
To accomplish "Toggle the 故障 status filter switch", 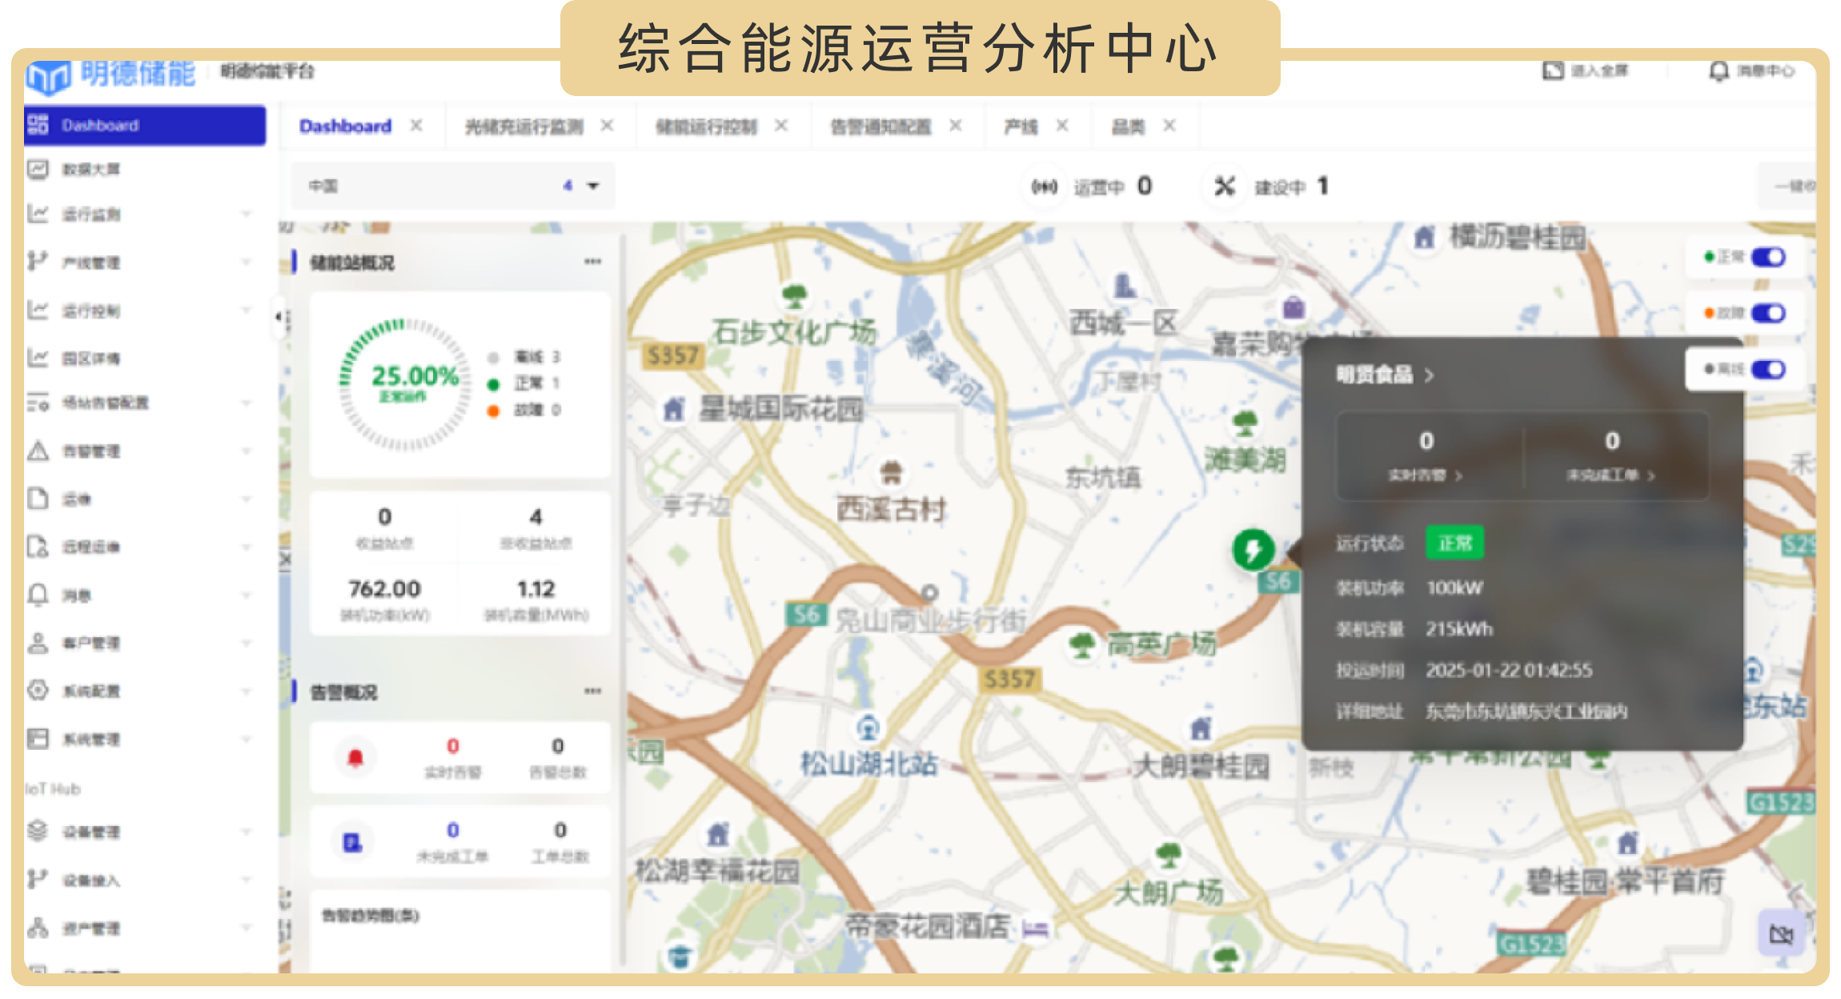I will click(x=1768, y=313).
